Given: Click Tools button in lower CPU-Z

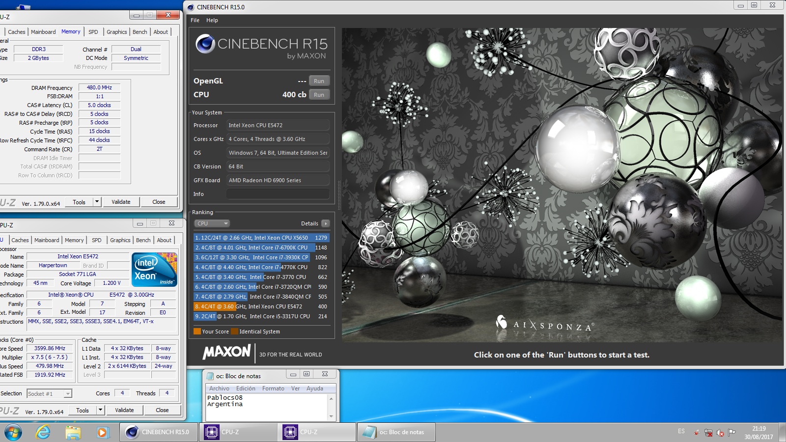Looking at the screenshot, I should coord(83,410).
